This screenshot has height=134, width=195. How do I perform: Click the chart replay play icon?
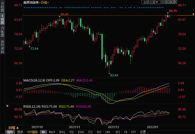171,2
